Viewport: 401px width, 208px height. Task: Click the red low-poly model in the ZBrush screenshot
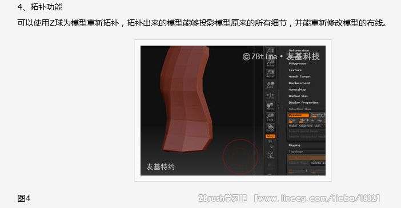(186, 100)
